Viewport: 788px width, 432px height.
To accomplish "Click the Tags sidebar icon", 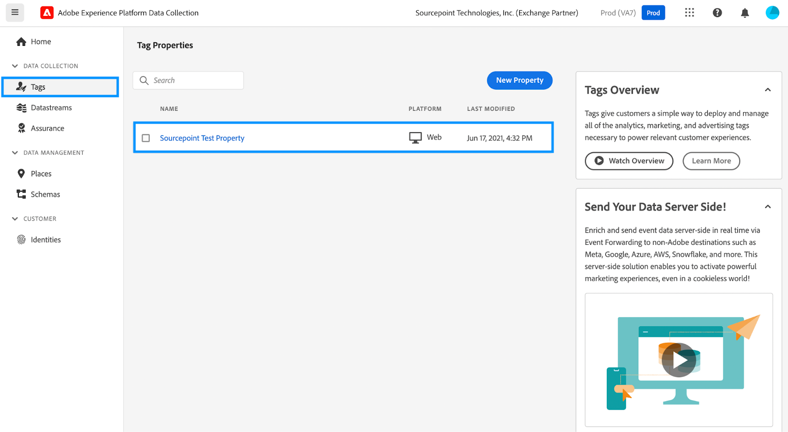I will [21, 87].
